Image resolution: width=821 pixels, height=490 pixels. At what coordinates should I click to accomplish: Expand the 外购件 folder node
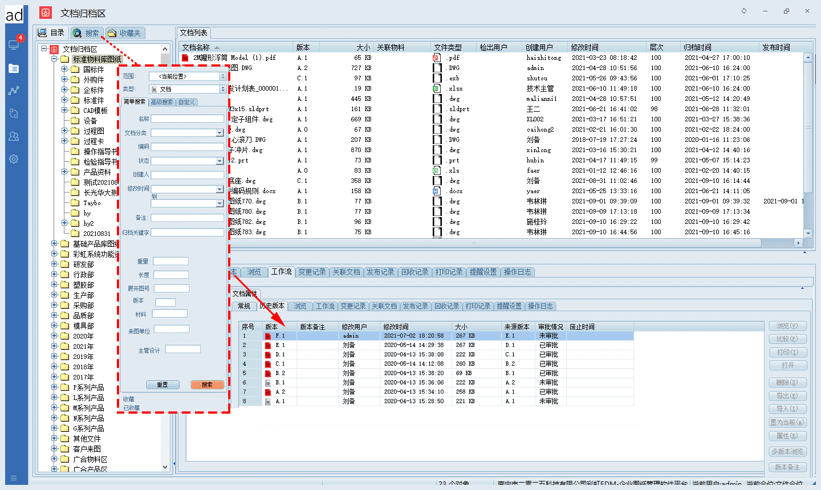point(64,80)
